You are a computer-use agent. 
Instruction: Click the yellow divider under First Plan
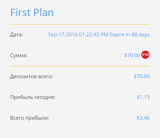click(x=80, y=24)
